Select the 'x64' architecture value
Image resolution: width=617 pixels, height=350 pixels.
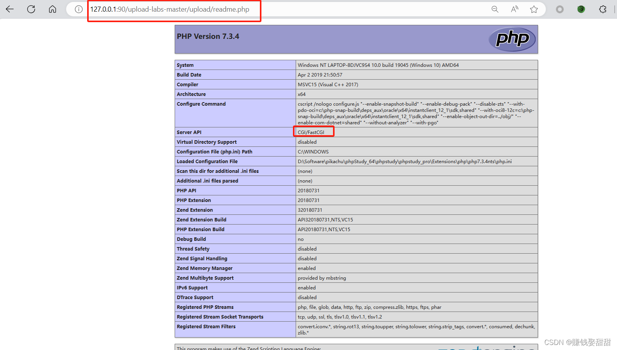(301, 94)
